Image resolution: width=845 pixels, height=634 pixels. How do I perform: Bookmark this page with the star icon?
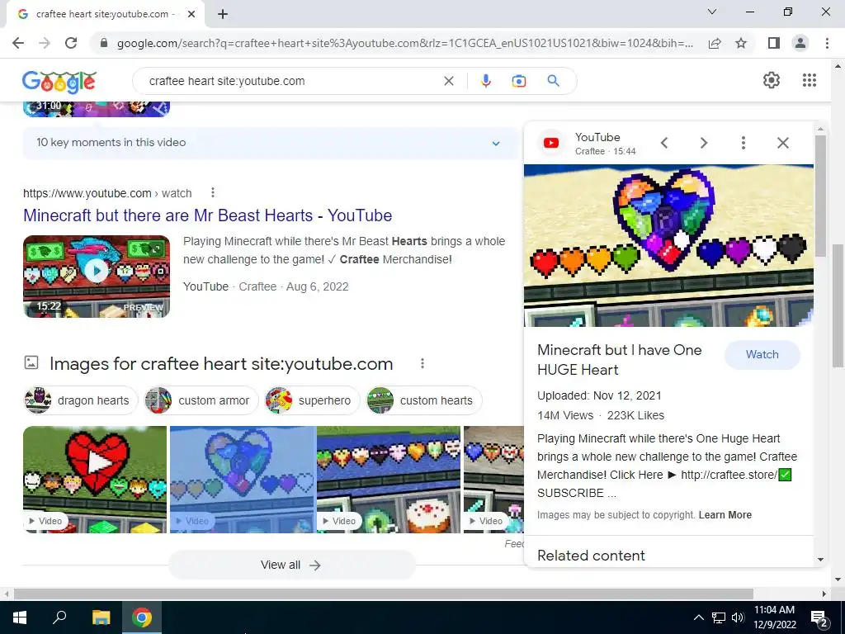(x=741, y=43)
